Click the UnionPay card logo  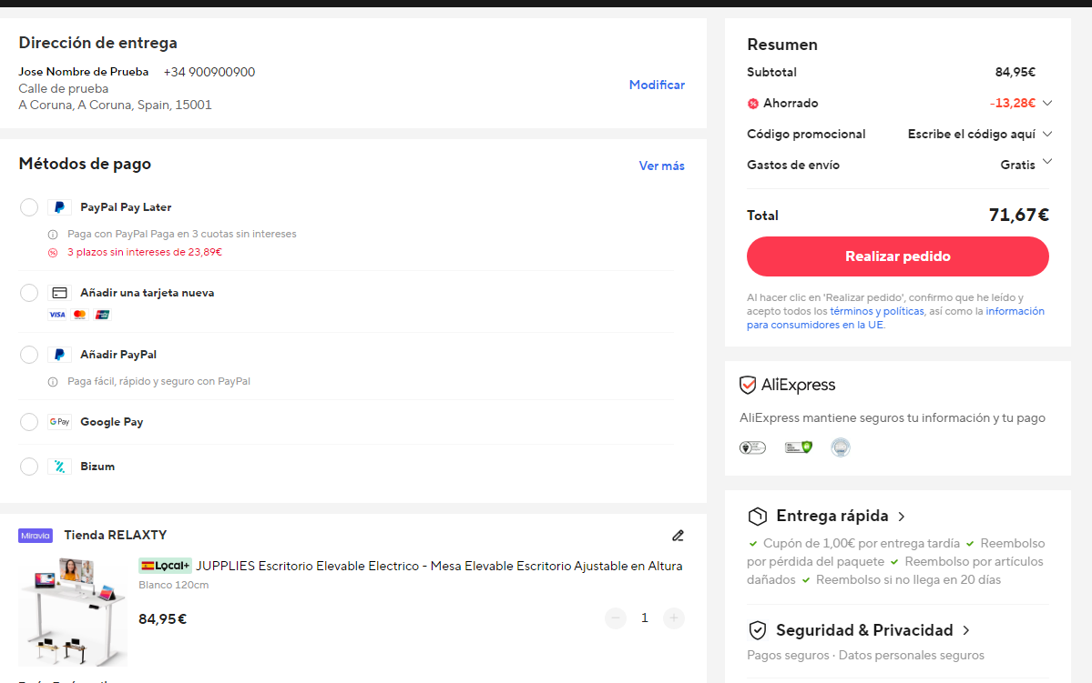(x=102, y=315)
